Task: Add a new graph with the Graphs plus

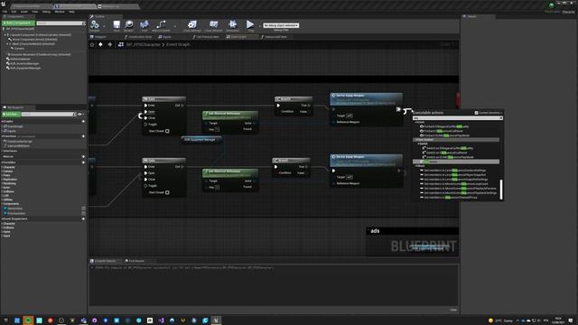Action: 83,121
